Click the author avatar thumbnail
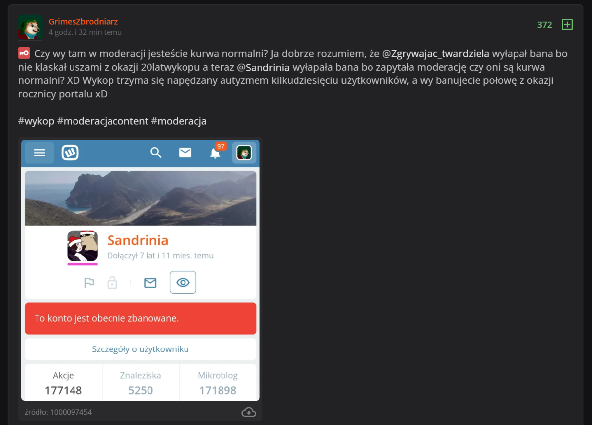Image resolution: width=592 pixels, height=425 pixels. tap(31, 27)
